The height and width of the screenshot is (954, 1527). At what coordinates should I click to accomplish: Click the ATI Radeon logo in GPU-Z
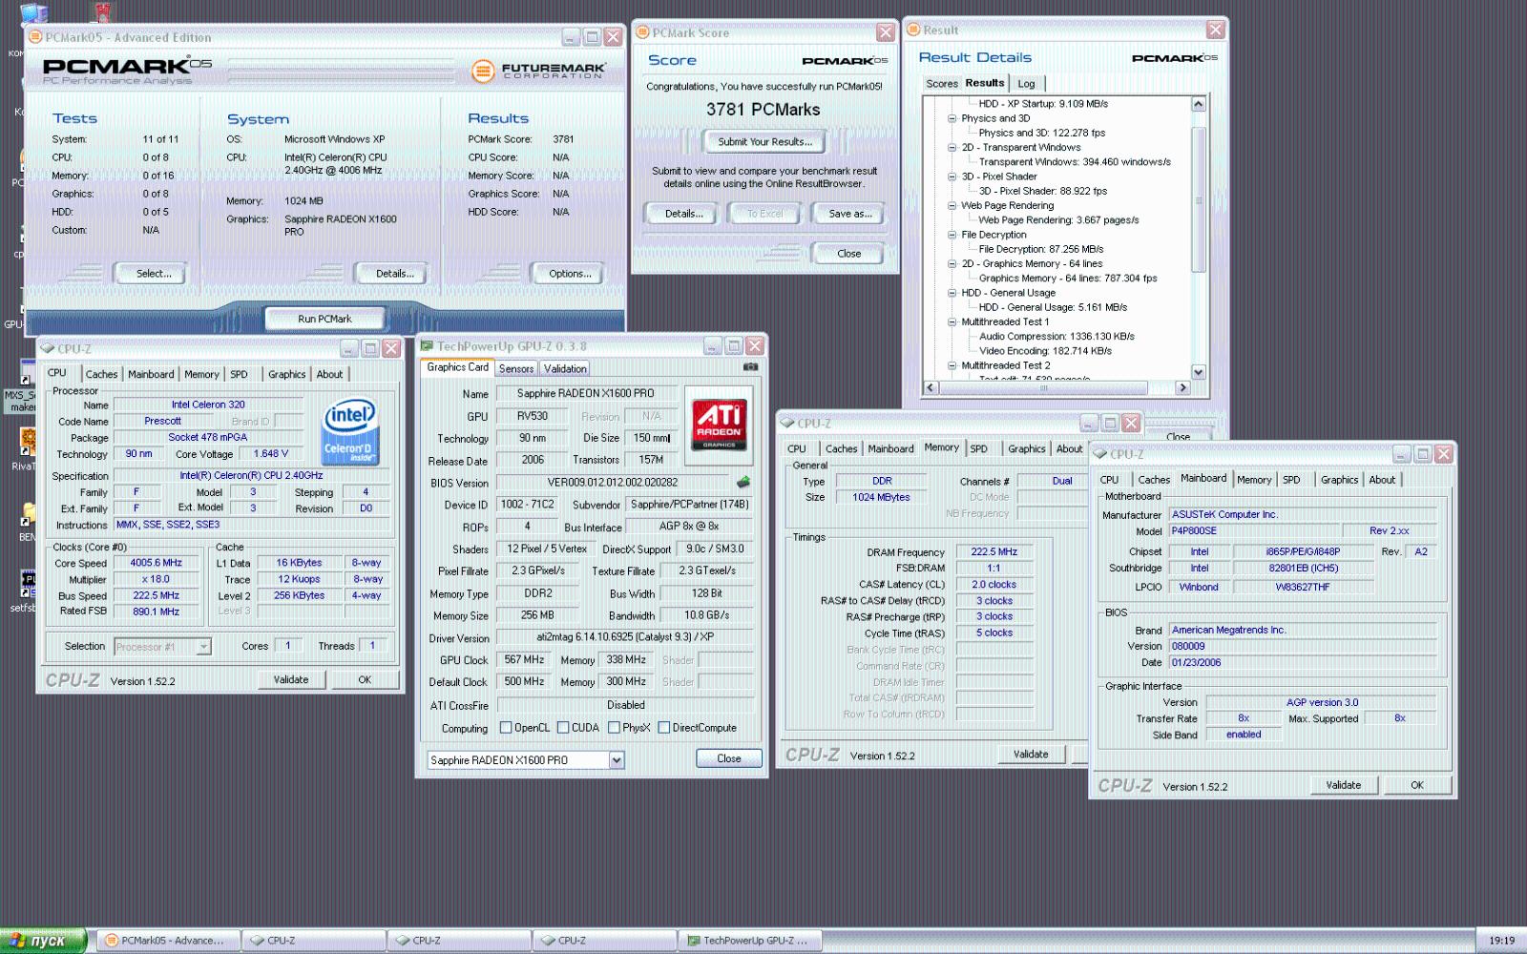[719, 425]
